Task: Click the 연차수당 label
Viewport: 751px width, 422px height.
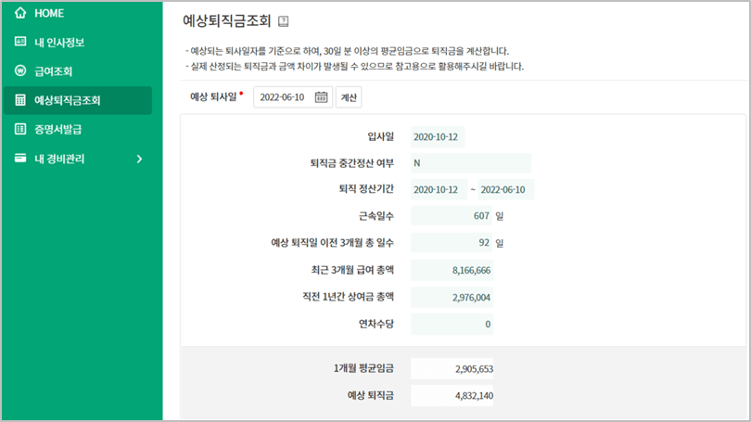Action: pos(376,325)
